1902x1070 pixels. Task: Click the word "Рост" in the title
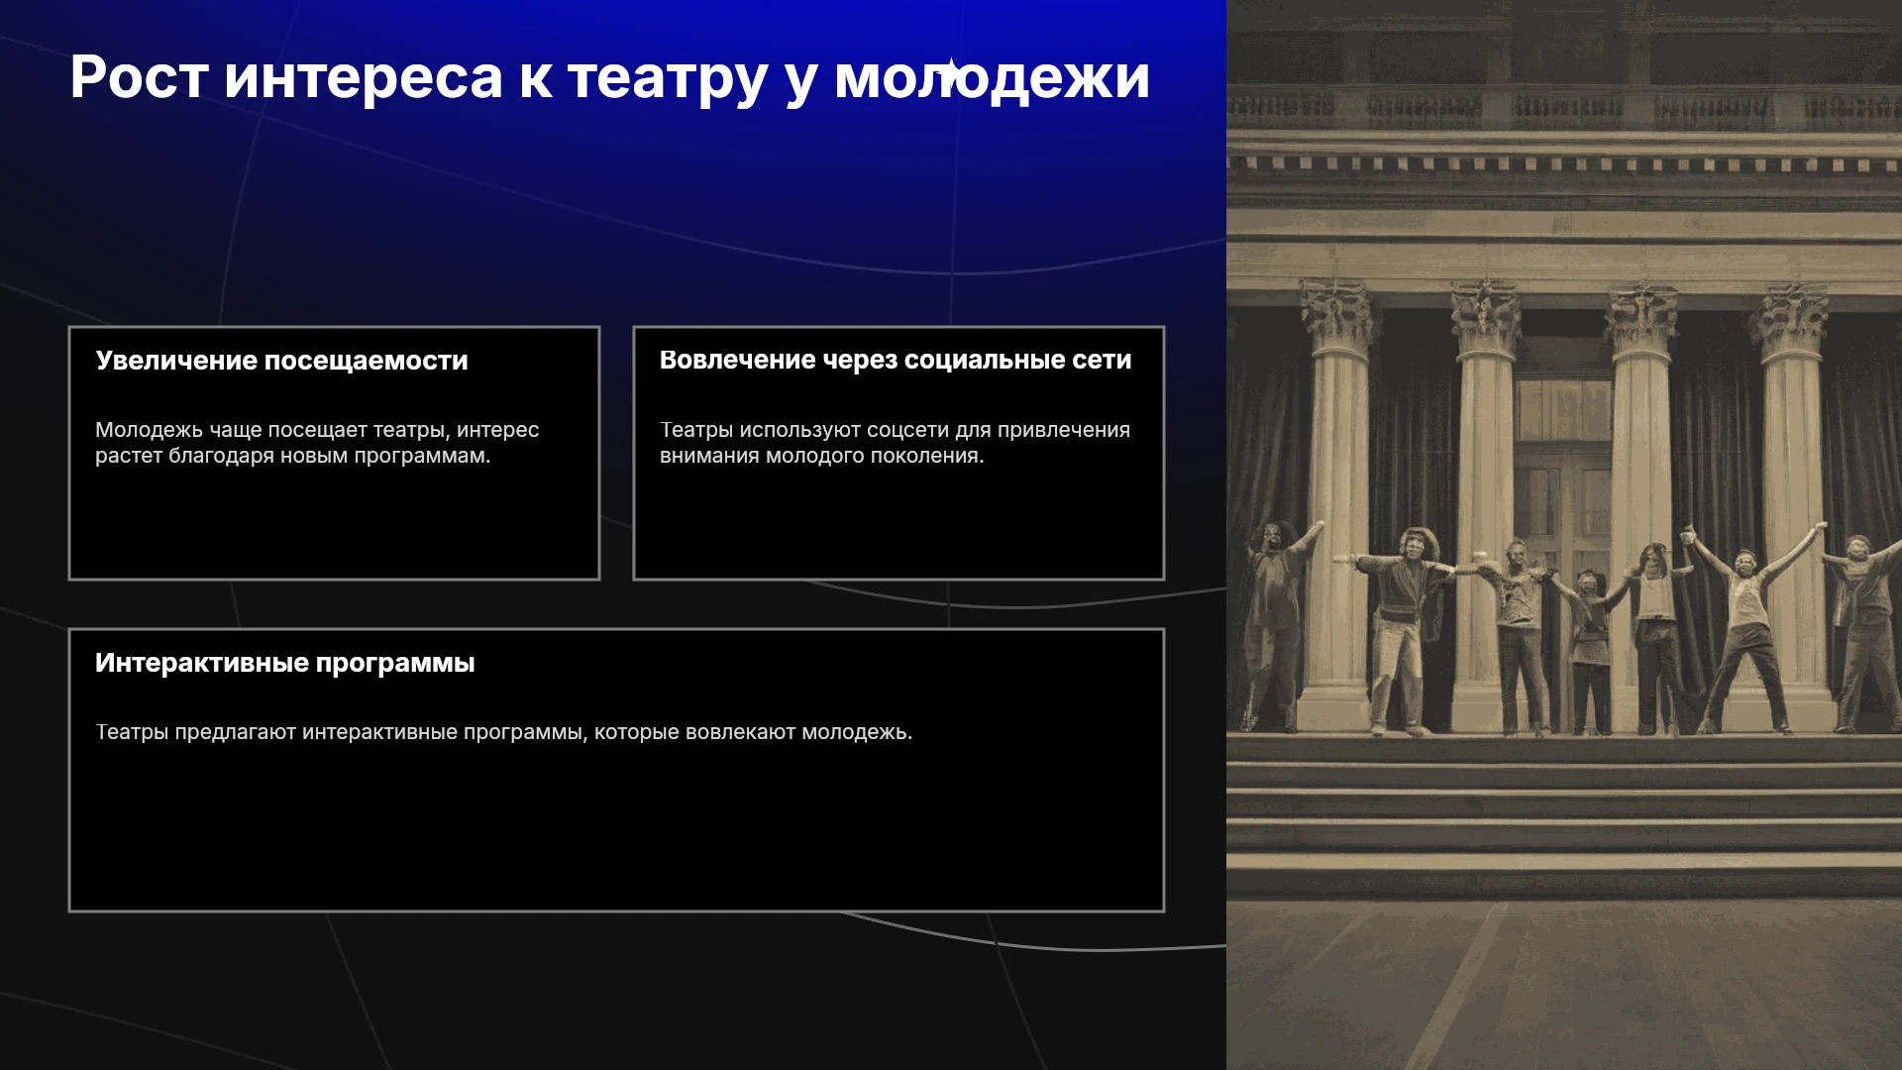(140, 77)
